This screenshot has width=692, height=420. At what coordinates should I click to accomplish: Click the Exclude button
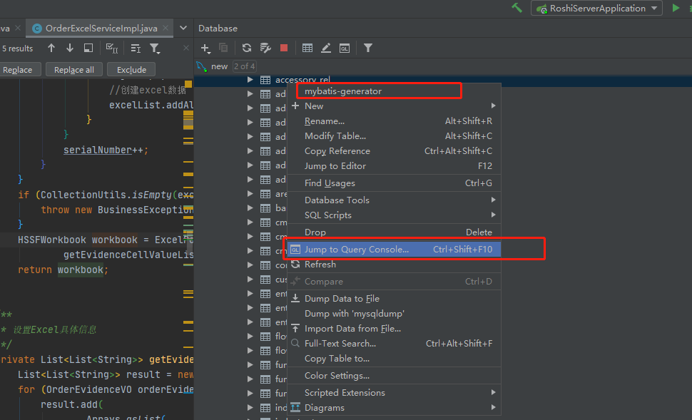tap(131, 69)
